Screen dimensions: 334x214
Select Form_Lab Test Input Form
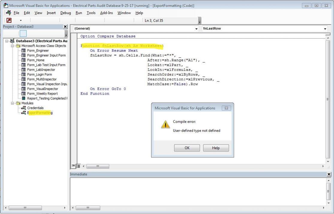pos(46,65)
